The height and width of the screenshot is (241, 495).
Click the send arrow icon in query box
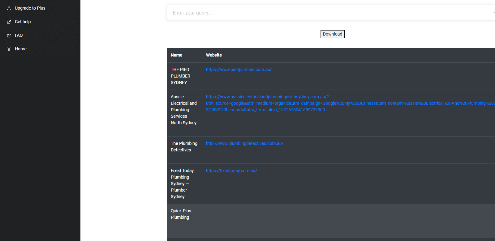[494, 13]
